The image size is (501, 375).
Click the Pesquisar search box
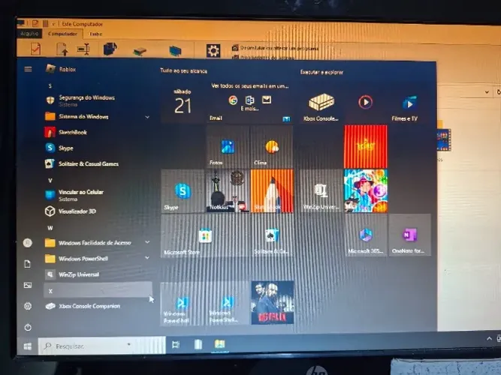pos(101,346)
